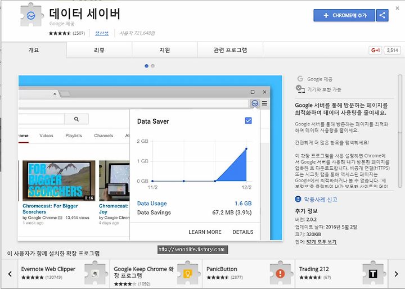Click the Google 제공 G icon
Viewport: 405px width, 289px height.
click(x=300, y=79)
